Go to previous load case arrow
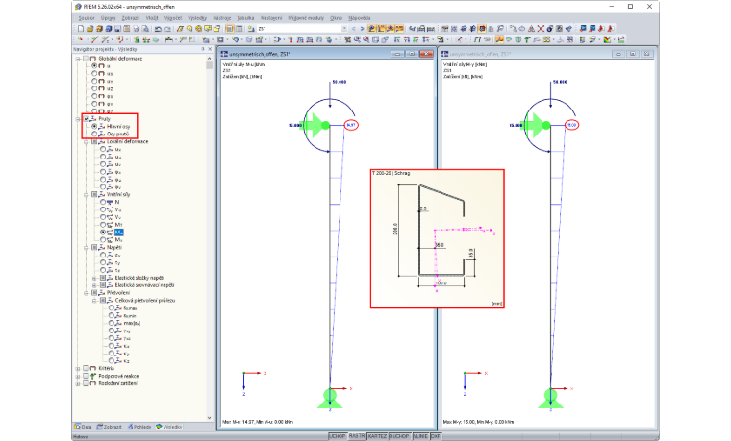The width and height of the screenshot is (731, 441). [x=353, y=29]
